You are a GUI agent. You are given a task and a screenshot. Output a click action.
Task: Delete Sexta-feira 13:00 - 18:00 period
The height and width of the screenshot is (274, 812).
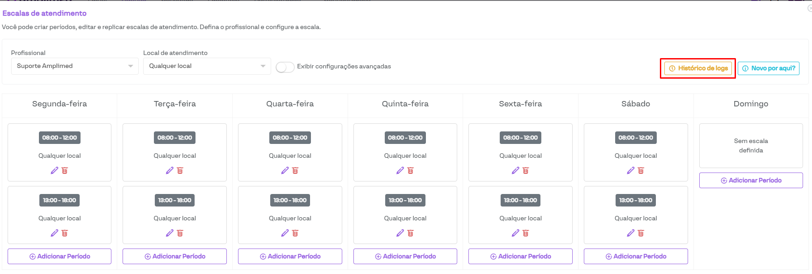(526, 233)
